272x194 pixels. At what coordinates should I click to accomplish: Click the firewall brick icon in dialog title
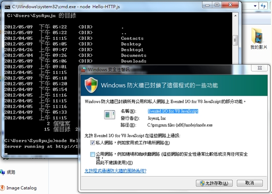coord(83,70)
